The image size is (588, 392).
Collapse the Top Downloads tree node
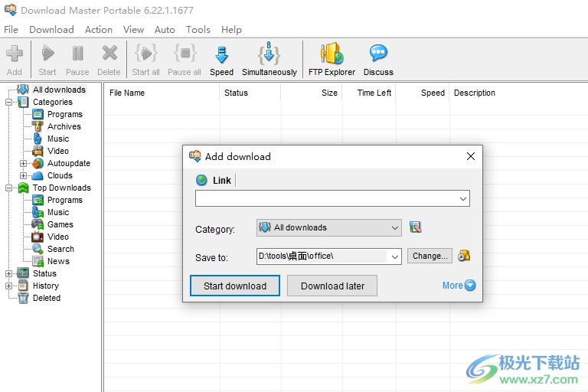point(8,188)
